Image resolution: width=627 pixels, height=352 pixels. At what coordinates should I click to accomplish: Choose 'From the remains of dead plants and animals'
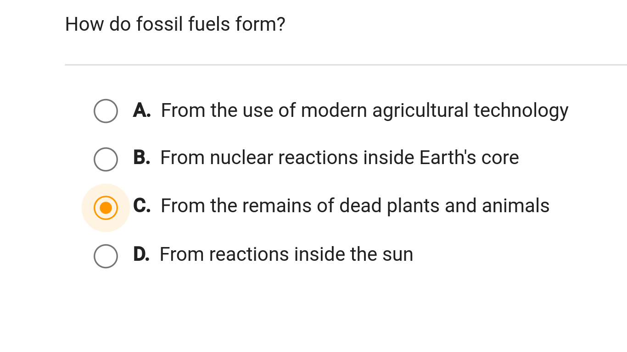pyautogui.click(x=355, y=206)
